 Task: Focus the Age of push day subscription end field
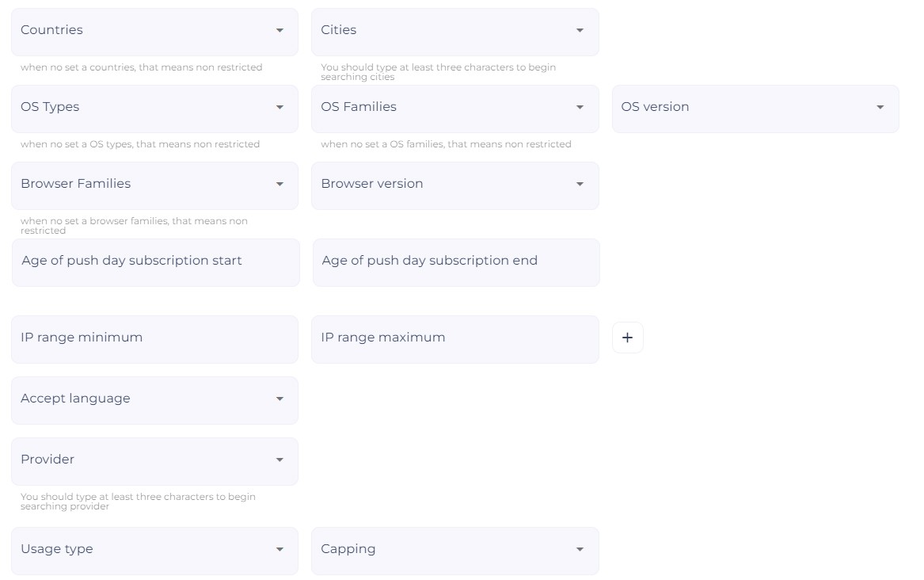click(x=456, y=262)
